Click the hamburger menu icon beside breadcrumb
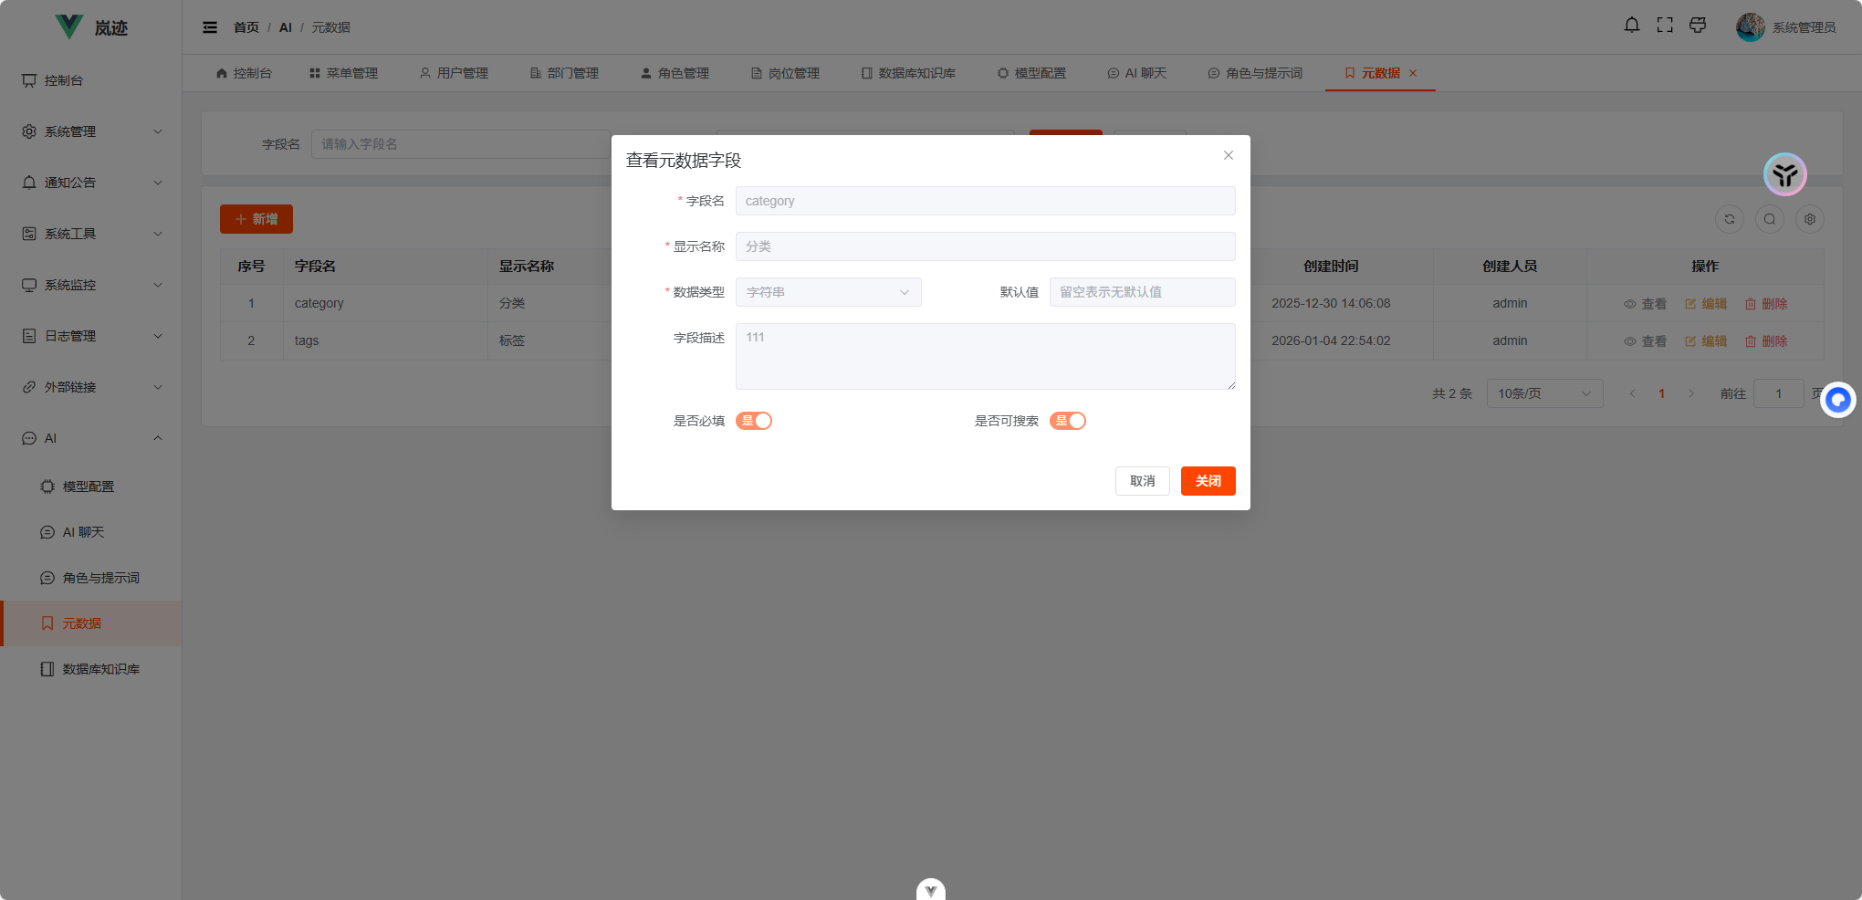Viewport: 1862px width, 900px height. tap(209, 26)
